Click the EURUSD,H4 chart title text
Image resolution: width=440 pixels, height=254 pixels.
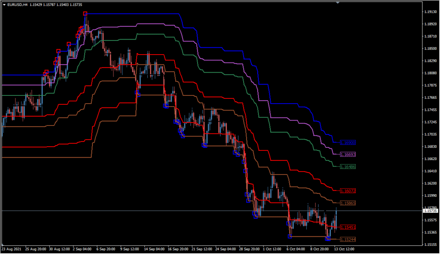pos(17,5)
